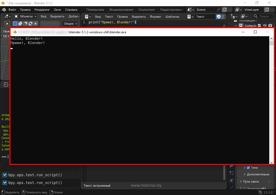
Task: Click the checkmark icon of second run_script log entry
Action: 5,183
